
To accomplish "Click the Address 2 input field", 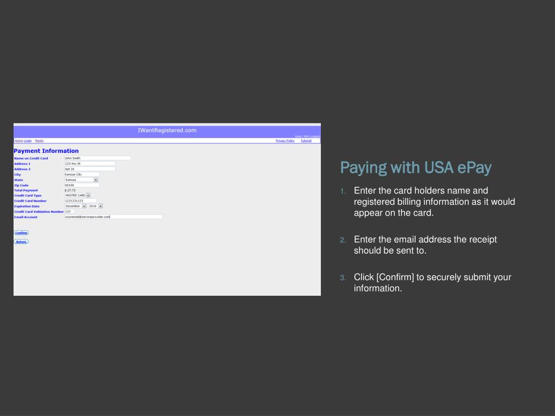I will (x=90, y=169).
